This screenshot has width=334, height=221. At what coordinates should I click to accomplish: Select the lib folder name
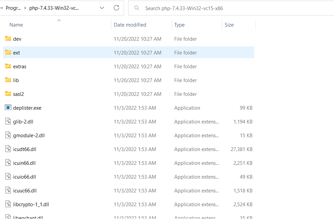(16, 80)
